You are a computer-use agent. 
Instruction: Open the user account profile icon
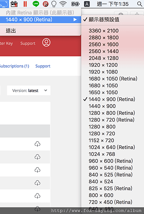(x=46, y=42)
